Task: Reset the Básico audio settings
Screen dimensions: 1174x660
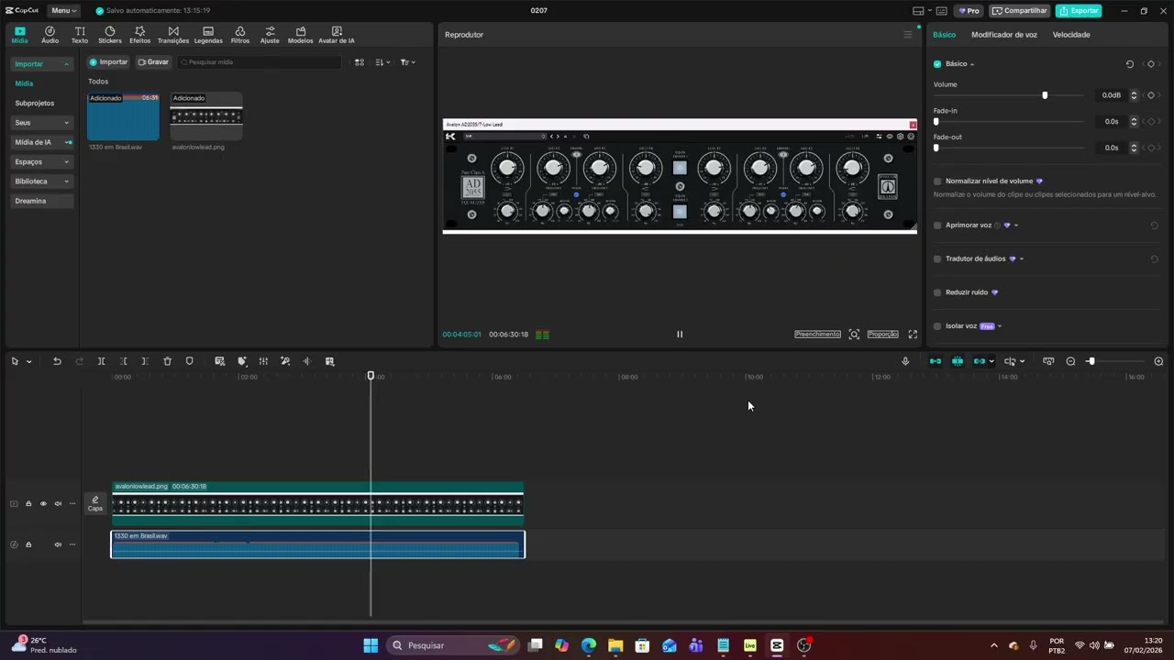Action: tap(1130, 64)
